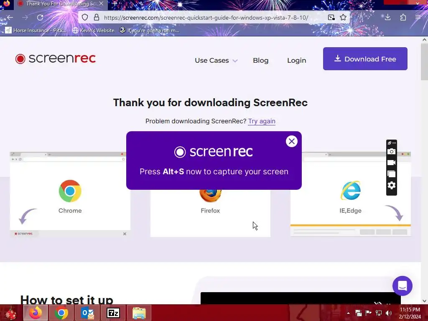
Task: Open the list all tabs dropdown
Action: click(364, 3)
